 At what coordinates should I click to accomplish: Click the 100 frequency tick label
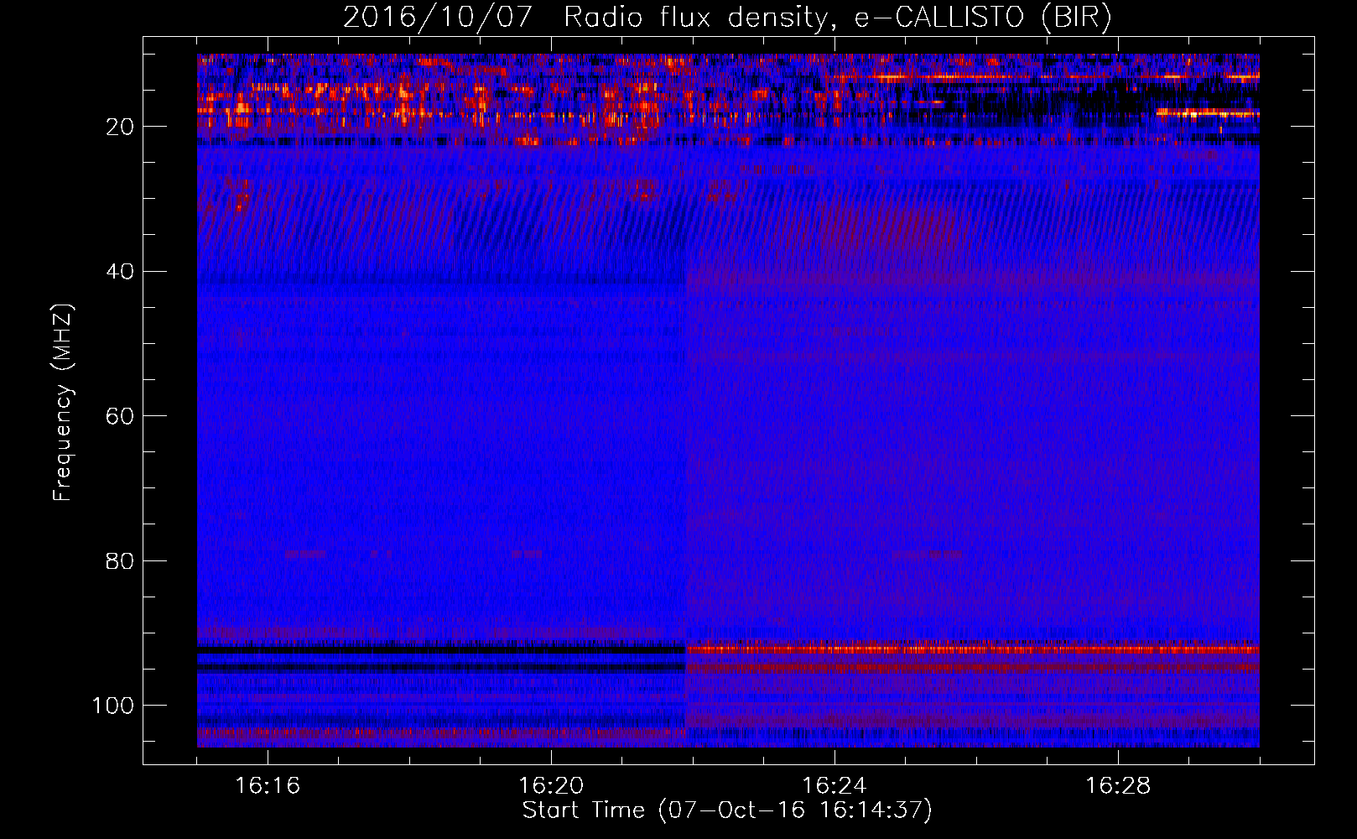(113, 706)
